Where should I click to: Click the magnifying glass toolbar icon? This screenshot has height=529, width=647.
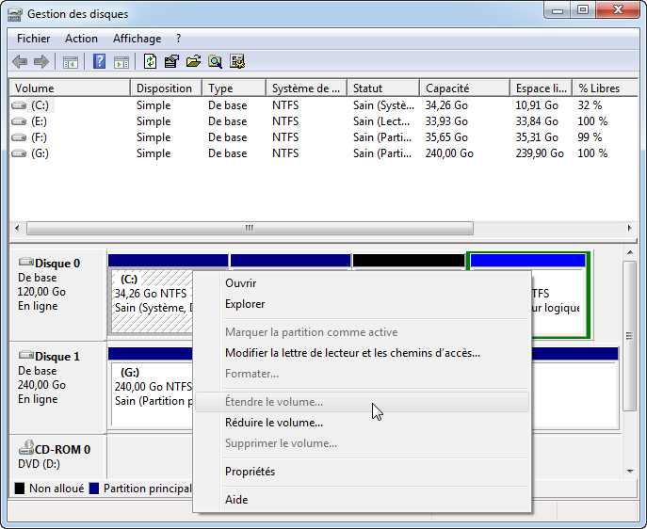(x=215, y=62)
